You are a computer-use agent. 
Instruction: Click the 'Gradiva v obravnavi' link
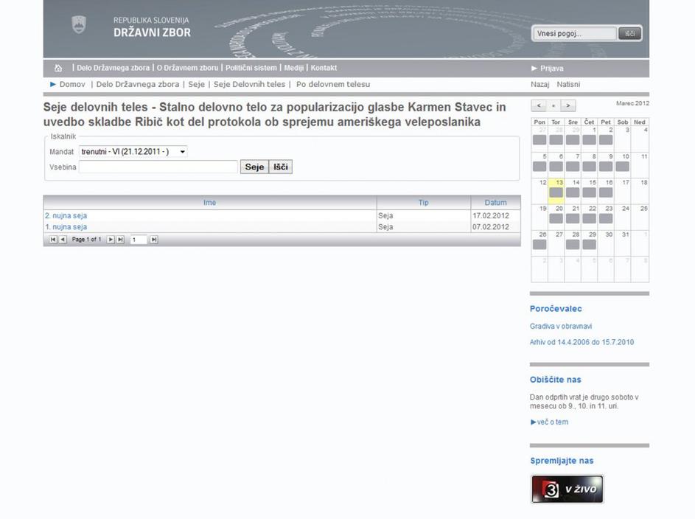pyautogui.click(x=561, y=327)
